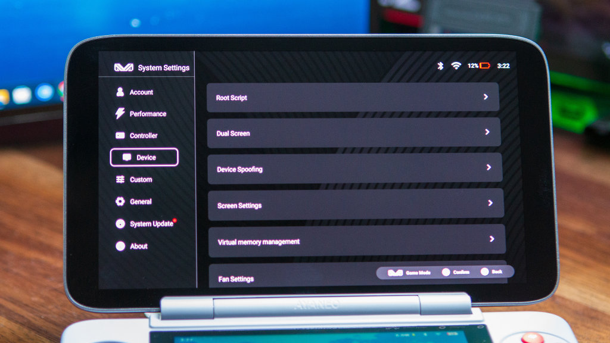
Task: Select the Account sidebar icon
Action: pyautogui.click(x=121, y=92)
